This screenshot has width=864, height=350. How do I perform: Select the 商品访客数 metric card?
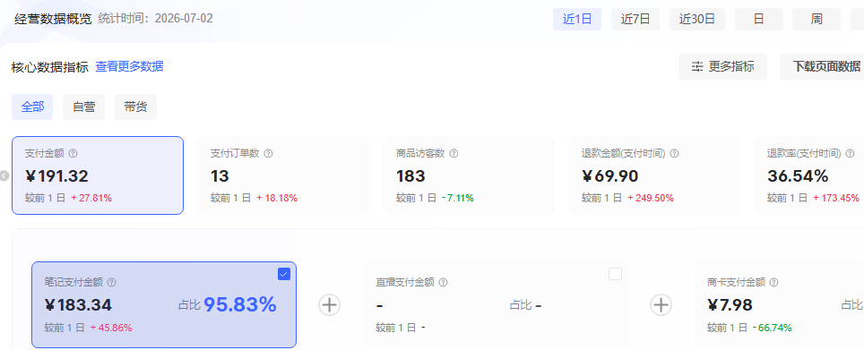click(x=469, y=175)
